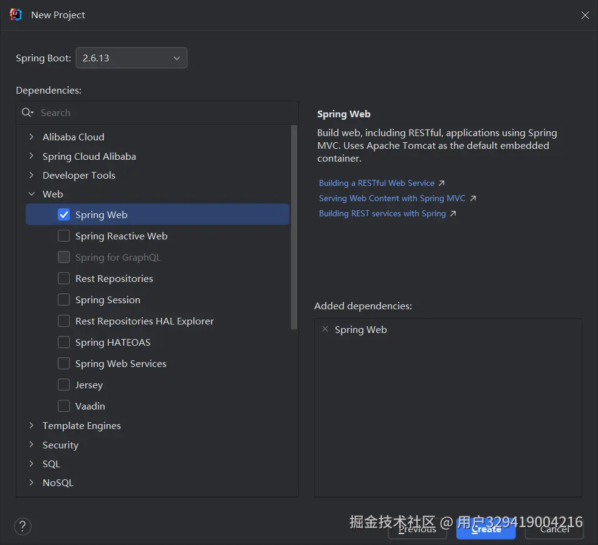Select Spring Web in Added dependencies
Screen dimensions: 598x545
[361, 329]
